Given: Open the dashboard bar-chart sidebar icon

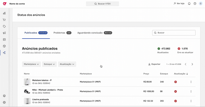Looking at the screenshot, I should tap(4, 13).
